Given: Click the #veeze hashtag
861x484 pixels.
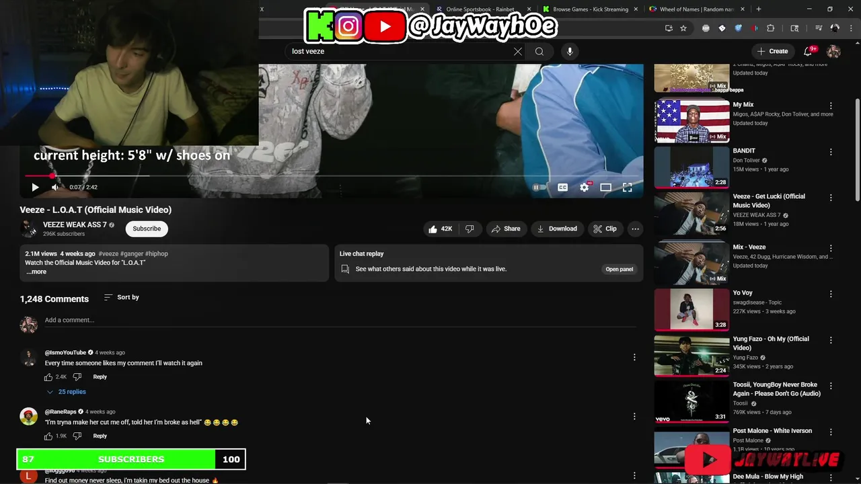Looking at the screenshot, I should point(108,253).
